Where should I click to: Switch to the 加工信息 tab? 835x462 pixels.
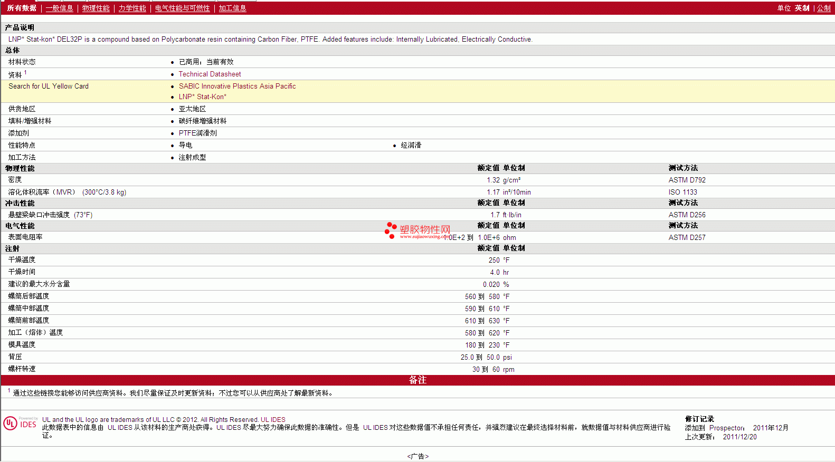(232, 8)
